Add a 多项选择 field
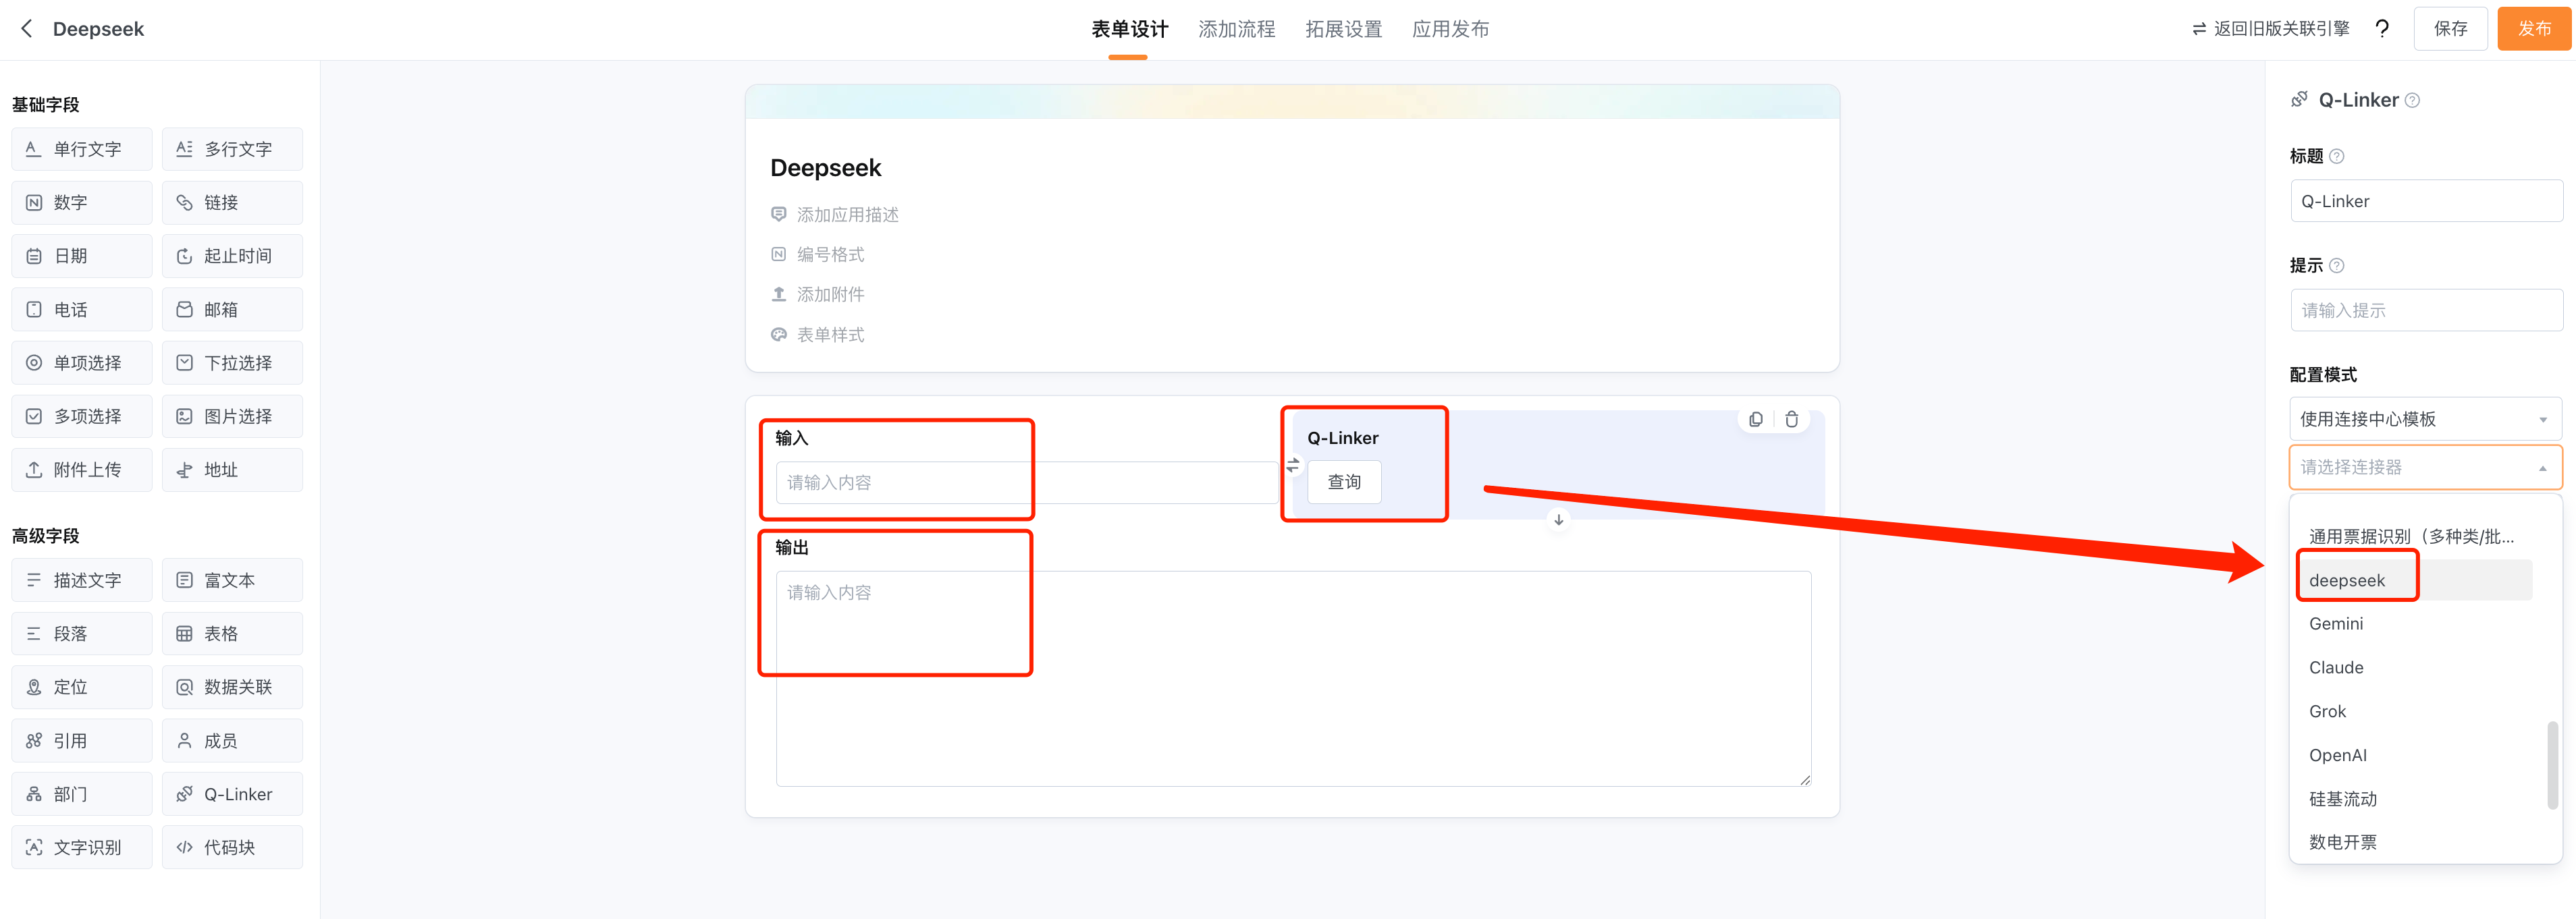 (82, 417)
